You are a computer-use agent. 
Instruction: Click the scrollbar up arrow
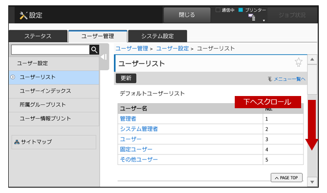312,59
